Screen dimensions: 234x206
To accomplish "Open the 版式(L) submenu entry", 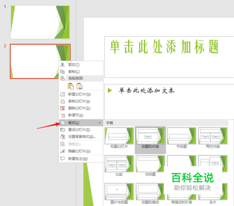I will click(x=81, y=123).
